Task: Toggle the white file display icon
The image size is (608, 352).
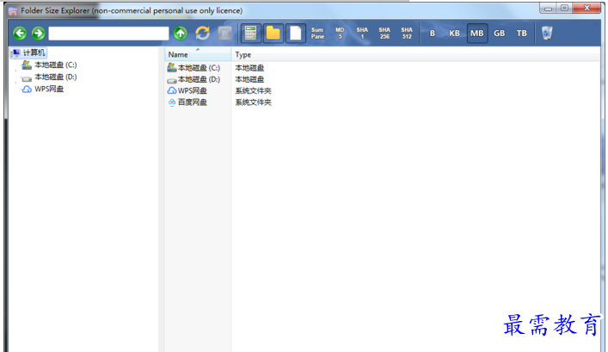Action: coord(296,34)
